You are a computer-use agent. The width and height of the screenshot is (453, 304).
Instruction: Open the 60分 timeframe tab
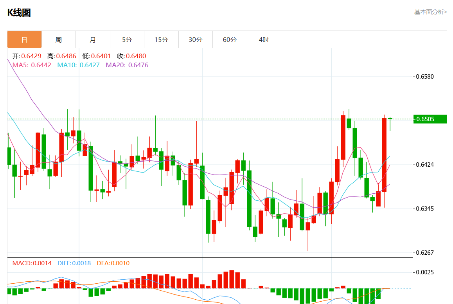click(230, 39)
